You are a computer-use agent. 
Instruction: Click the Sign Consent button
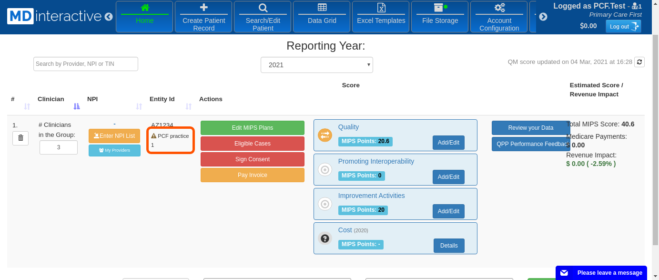[253, 159]
